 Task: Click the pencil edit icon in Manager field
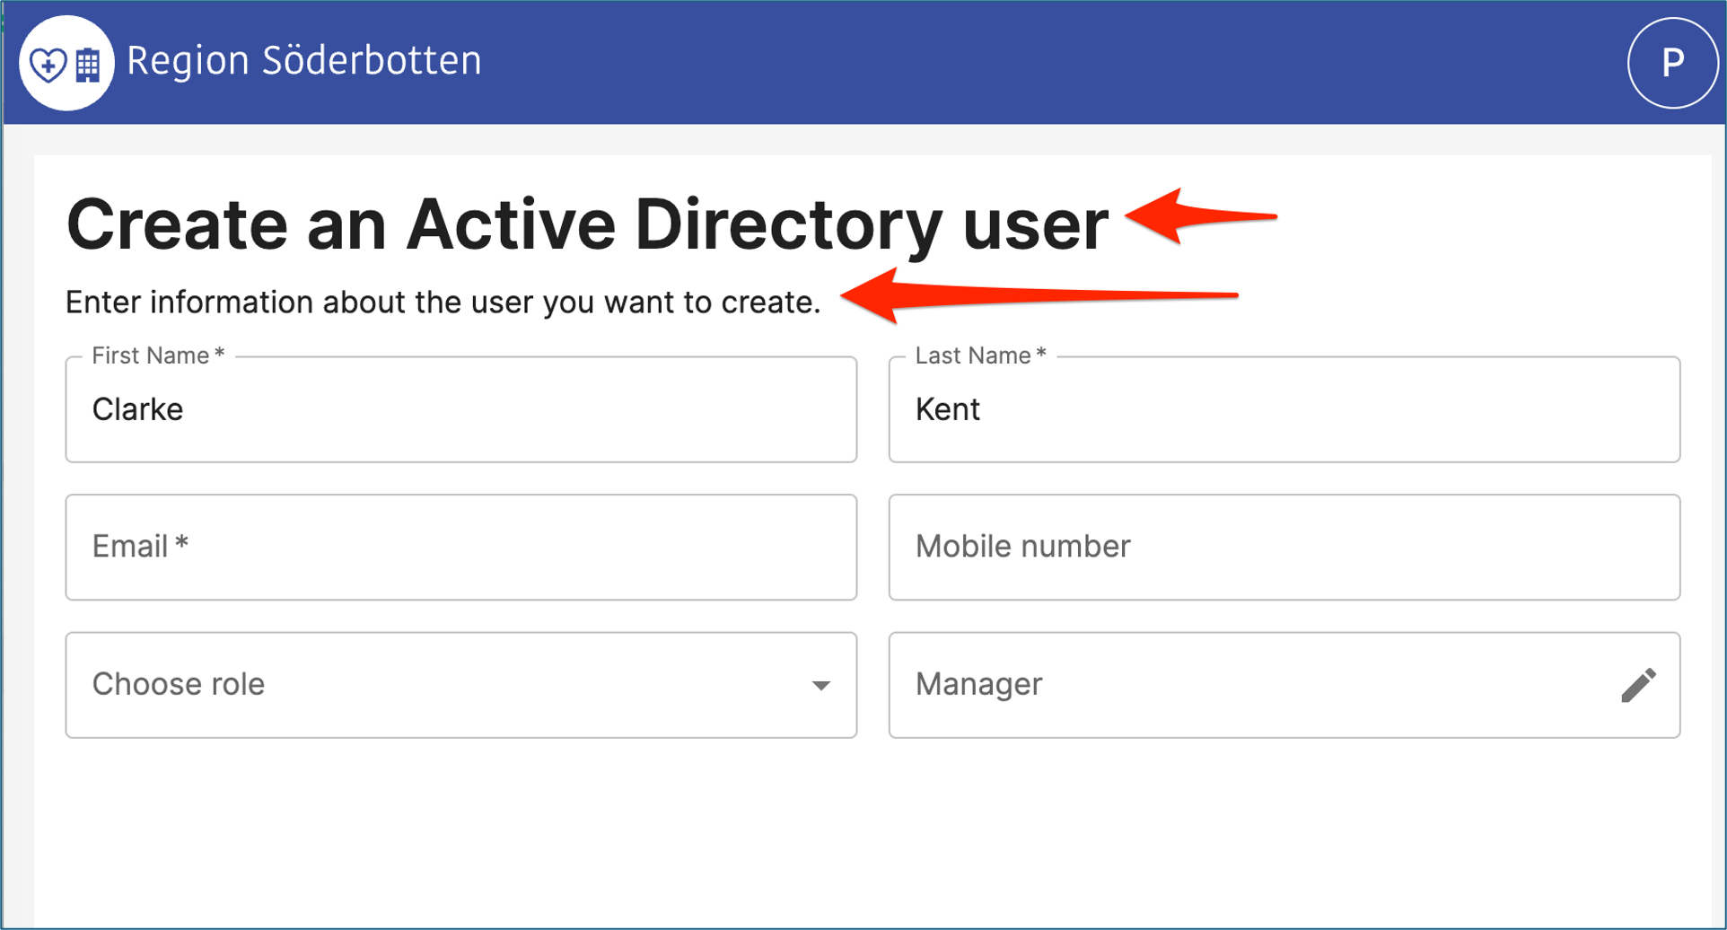pos(1638,685)
